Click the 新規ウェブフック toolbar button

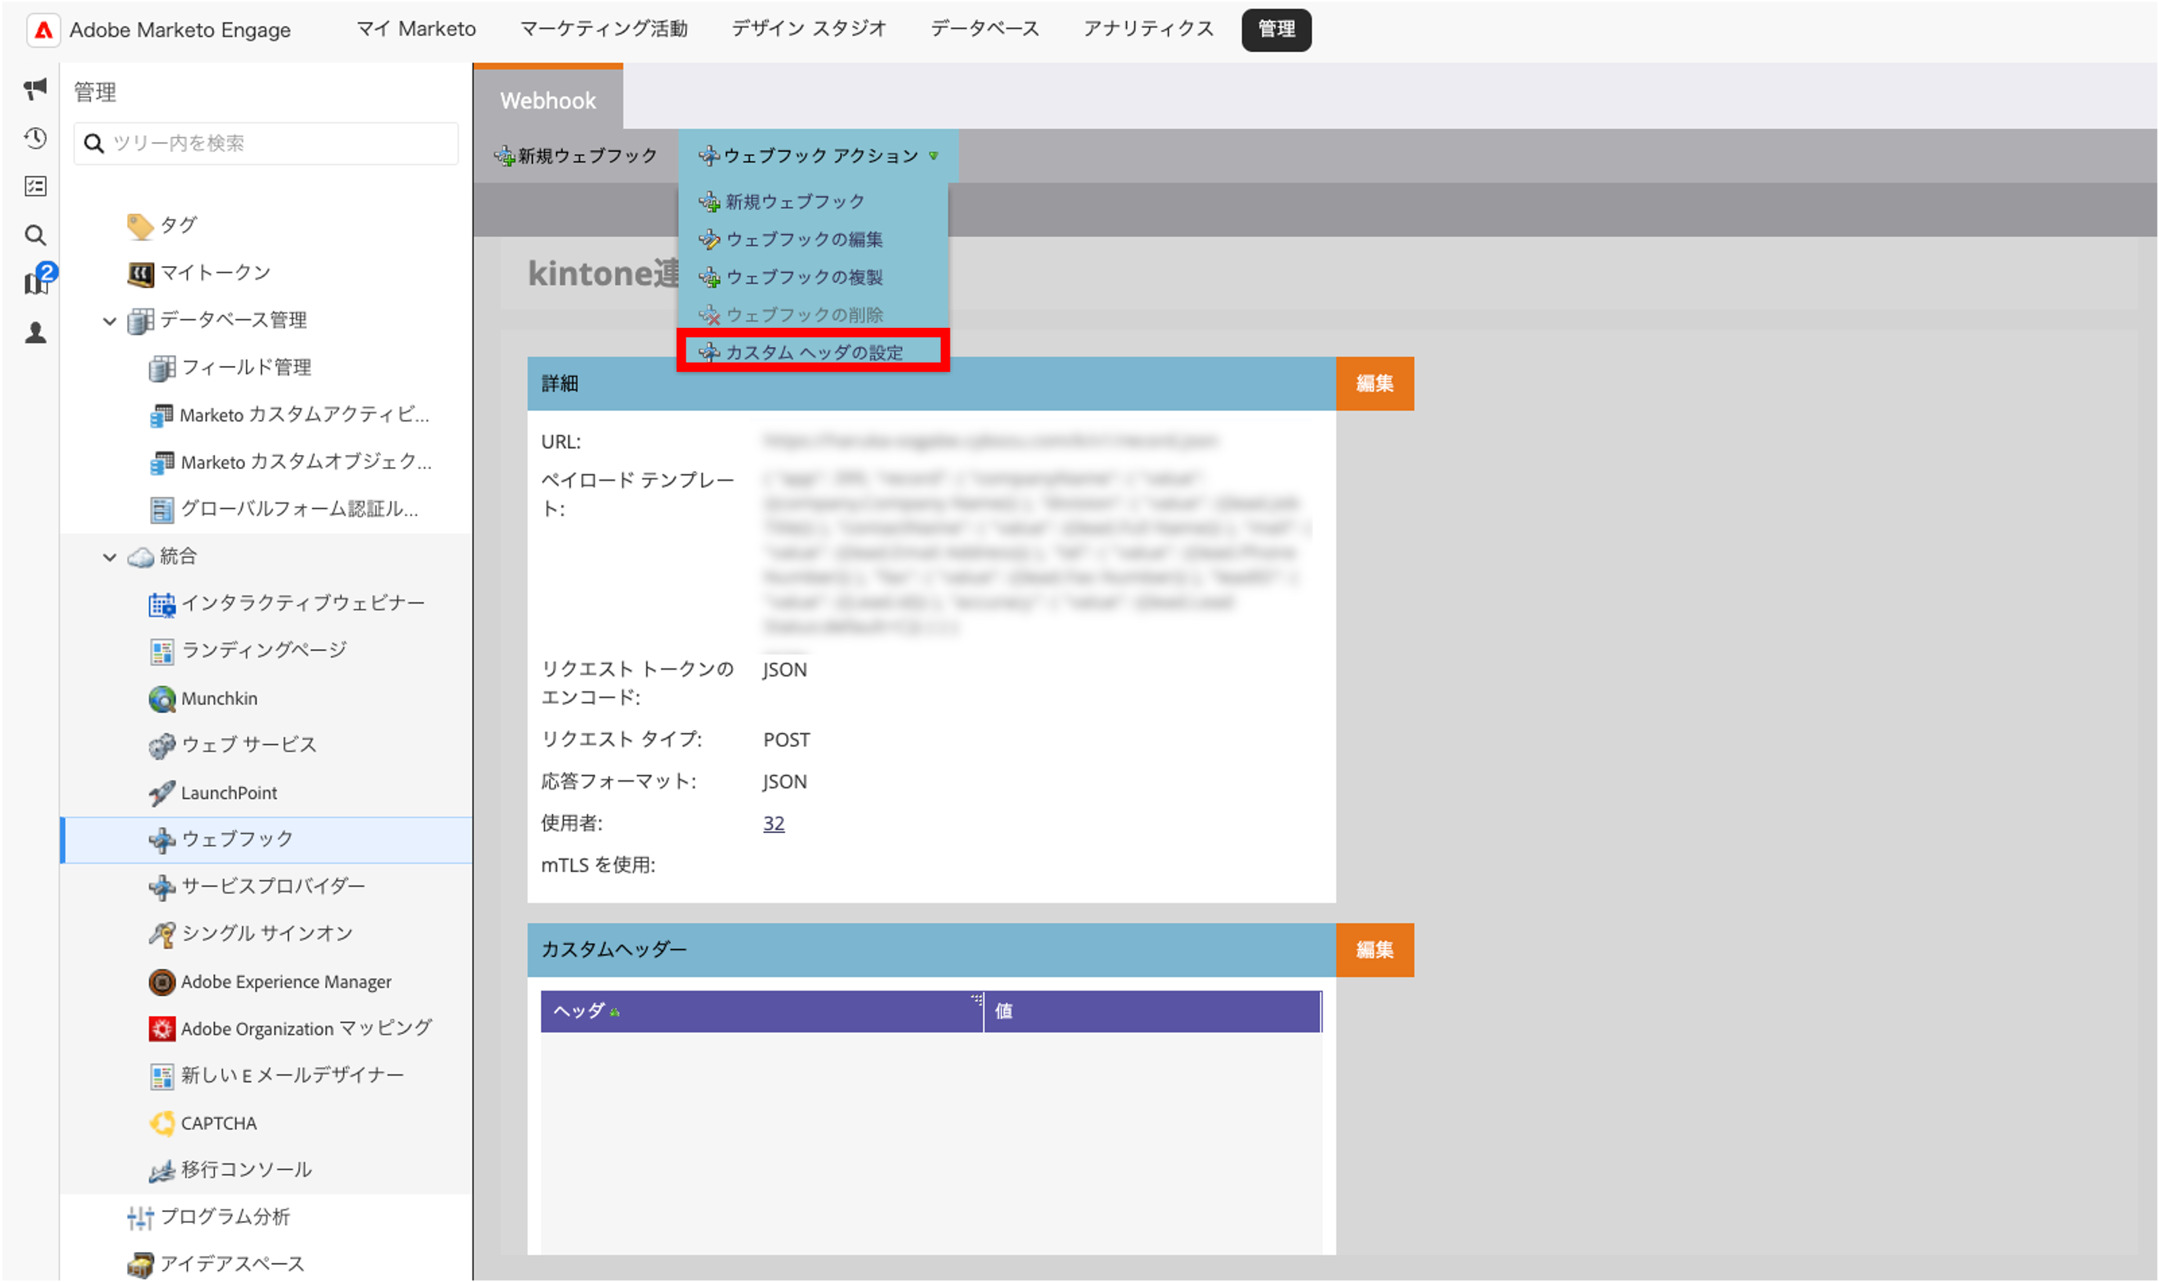click(x=575, y=156)
